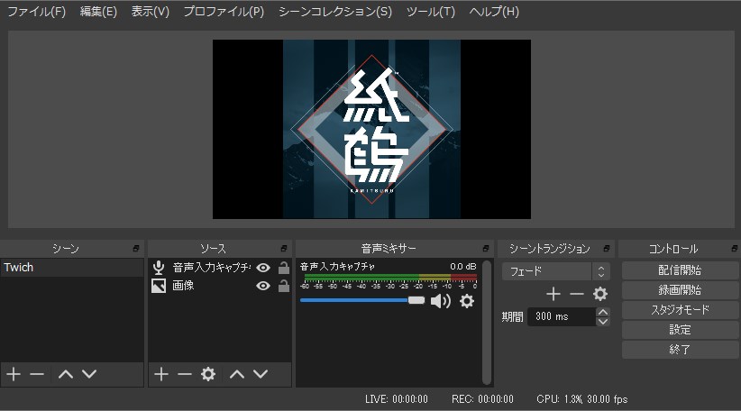The height and width of the screenshot is (411, 741).
Task: Open transition properties gear icon
Action: point(600,294)
